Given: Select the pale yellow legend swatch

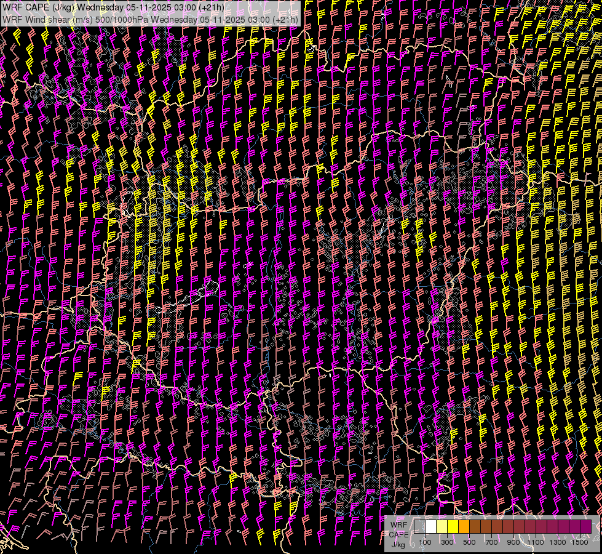Looking at the screenshot, I should tap(442, 527).
